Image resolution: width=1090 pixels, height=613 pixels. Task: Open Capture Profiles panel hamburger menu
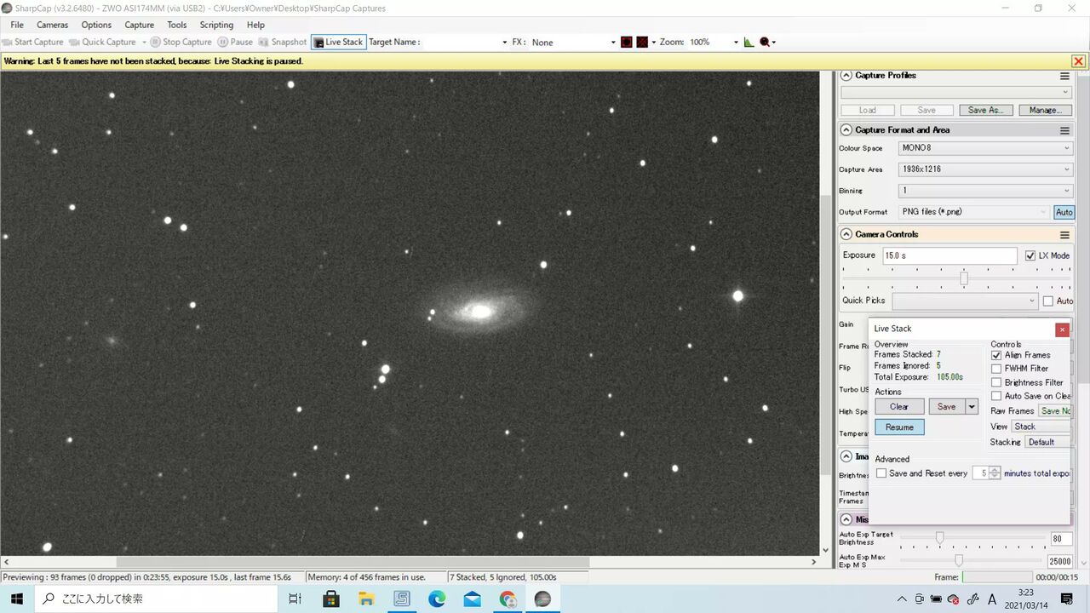(1064, 76)
